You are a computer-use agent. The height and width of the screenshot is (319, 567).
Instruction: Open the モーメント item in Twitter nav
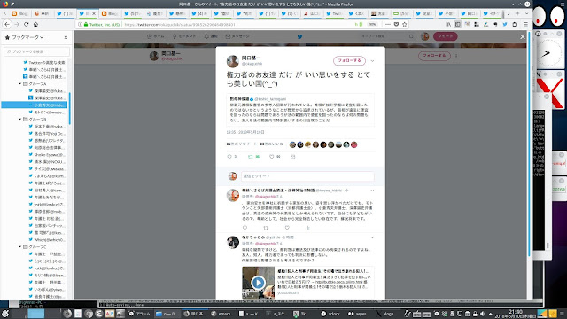(184, 36)
